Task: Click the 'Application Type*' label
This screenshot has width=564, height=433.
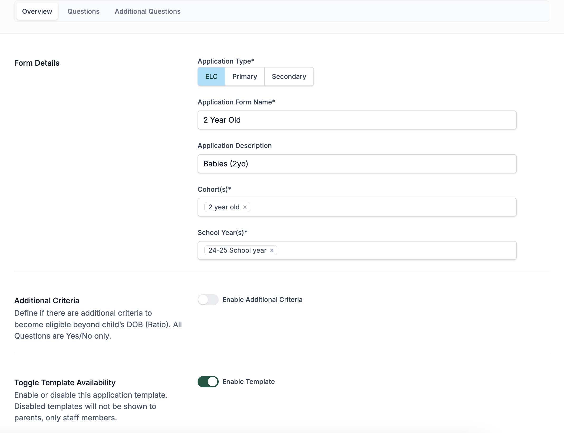Action: (x=226, y=61)
